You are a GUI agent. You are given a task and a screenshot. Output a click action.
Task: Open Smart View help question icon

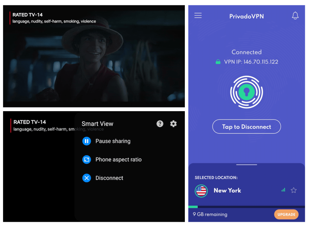[x=160, y=124]
